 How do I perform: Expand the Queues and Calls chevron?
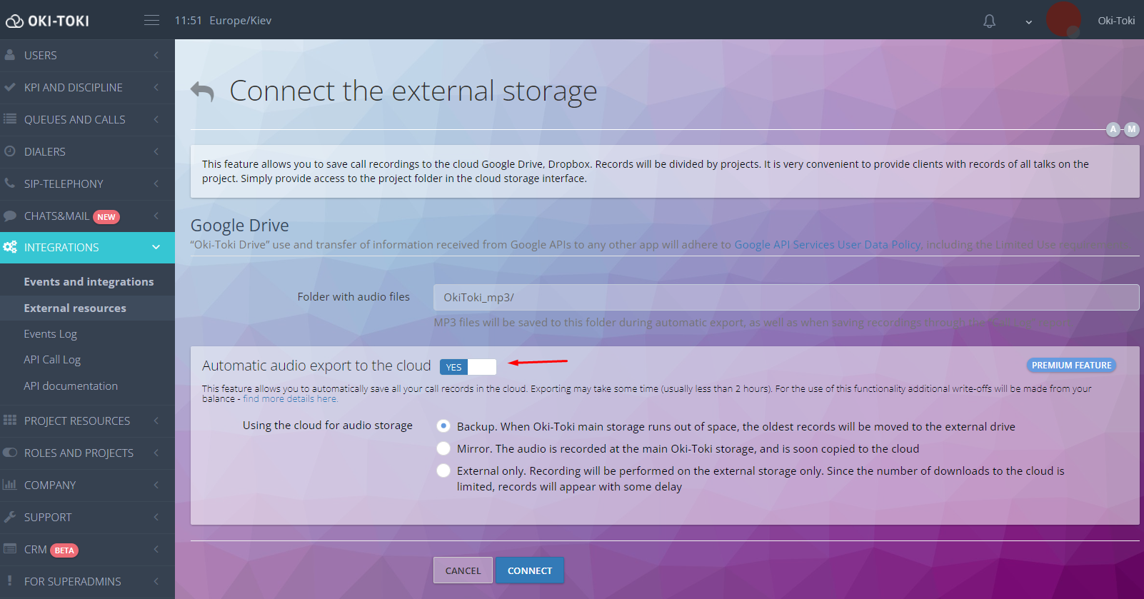click(x=156, y=119)
